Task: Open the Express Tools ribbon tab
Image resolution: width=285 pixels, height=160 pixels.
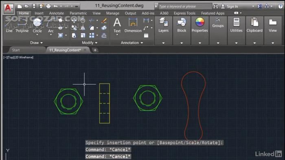Action: (x=185, y=13)
